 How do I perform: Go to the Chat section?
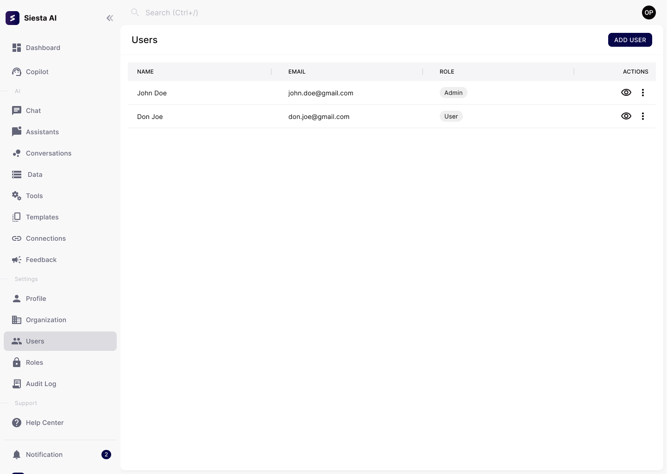[33, 111]
